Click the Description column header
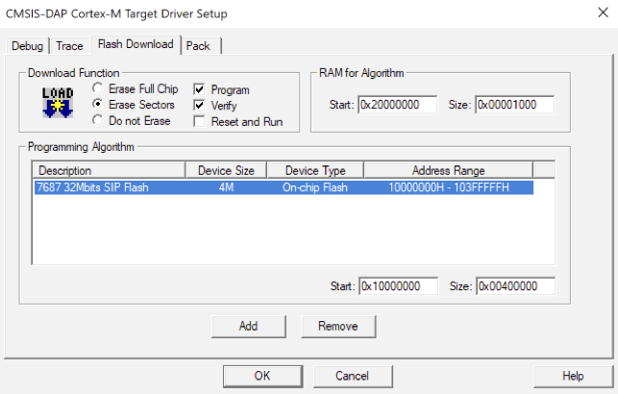 coord(108,170)
